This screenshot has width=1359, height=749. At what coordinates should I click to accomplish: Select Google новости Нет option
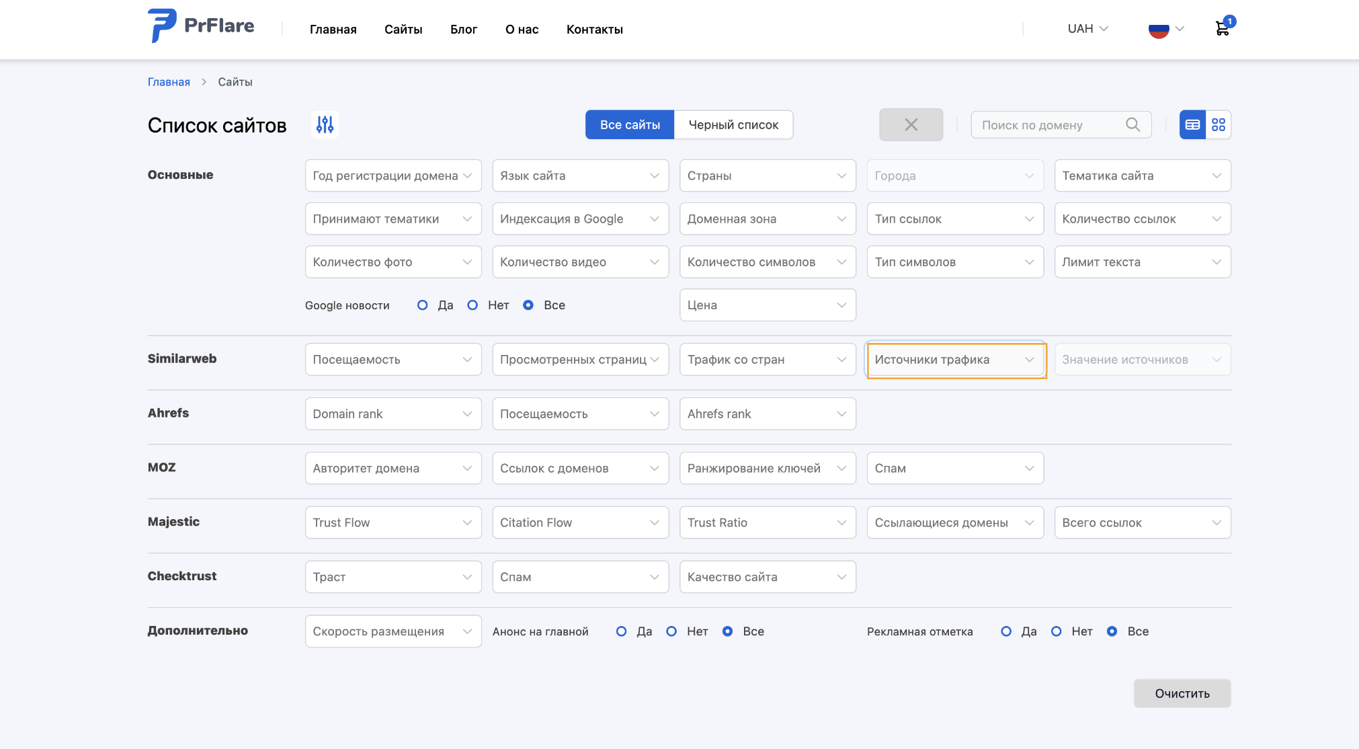pos(472,305)
